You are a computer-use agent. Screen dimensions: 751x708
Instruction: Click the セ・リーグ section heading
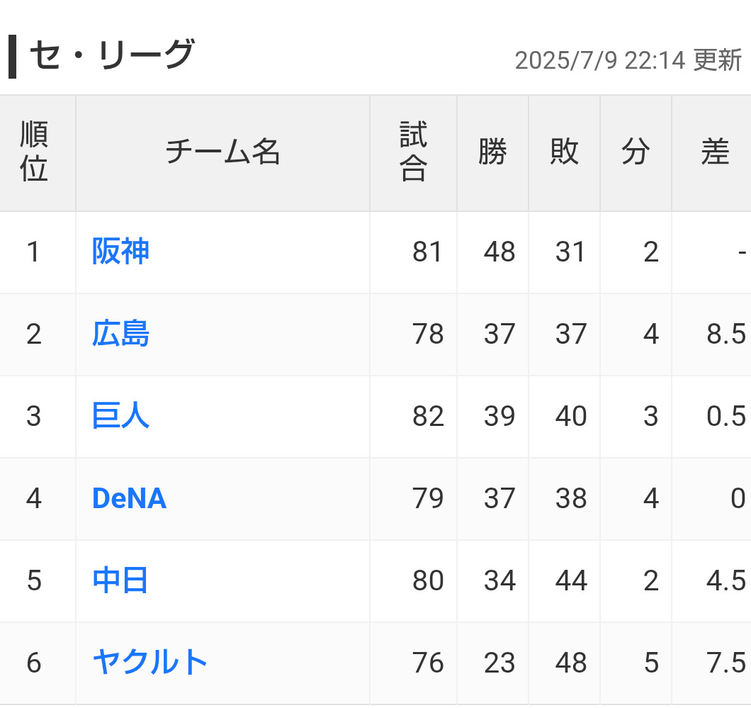pyautogui.click(x=111, y=55)
